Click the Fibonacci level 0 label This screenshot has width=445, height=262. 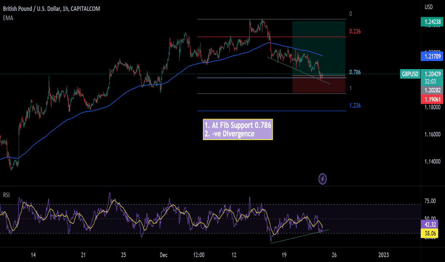click(350, 14)
